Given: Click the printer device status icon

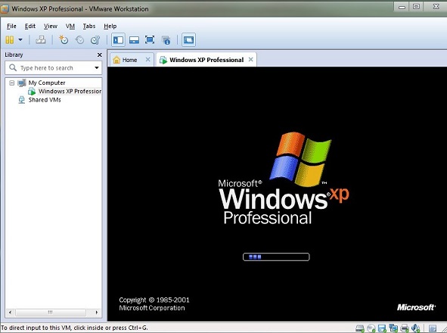Looking at the screenshot, I should [405, 328].
